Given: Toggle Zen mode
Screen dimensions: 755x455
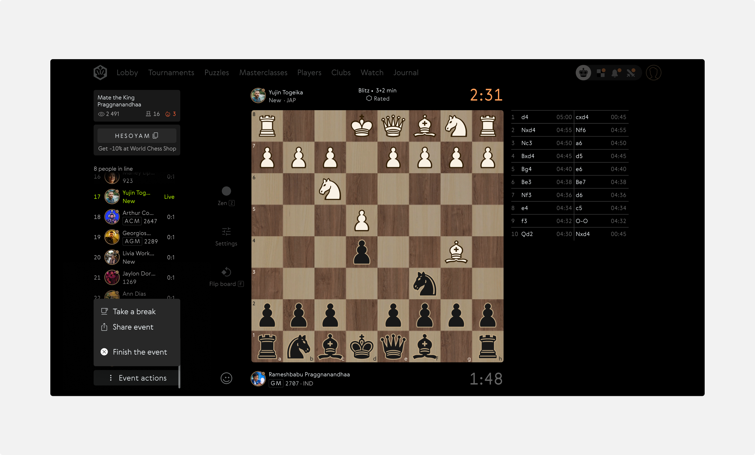Looking at the screenshot, I should click(x=226, y=191).
